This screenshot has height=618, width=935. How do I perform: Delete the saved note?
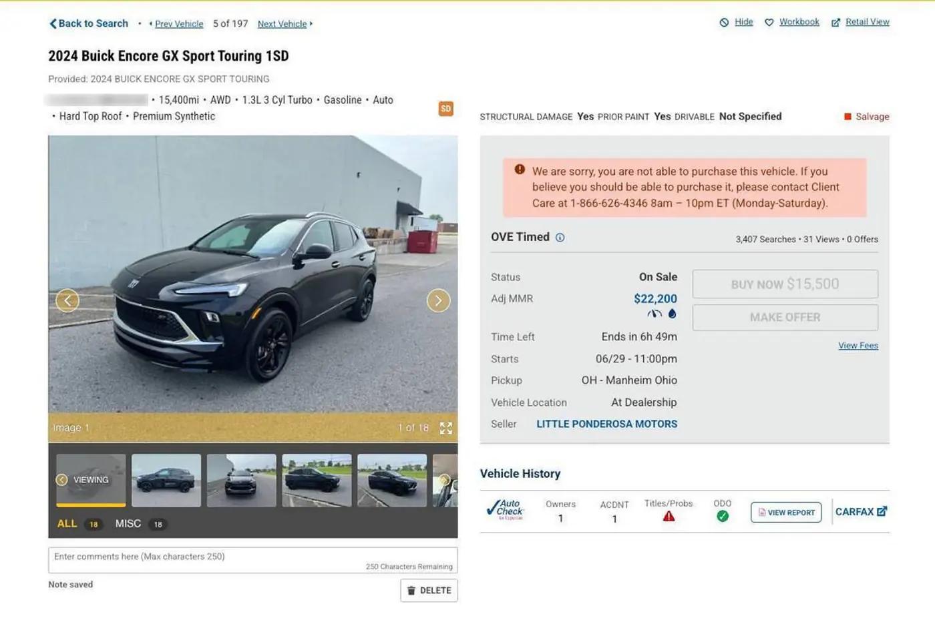point(429,591)
